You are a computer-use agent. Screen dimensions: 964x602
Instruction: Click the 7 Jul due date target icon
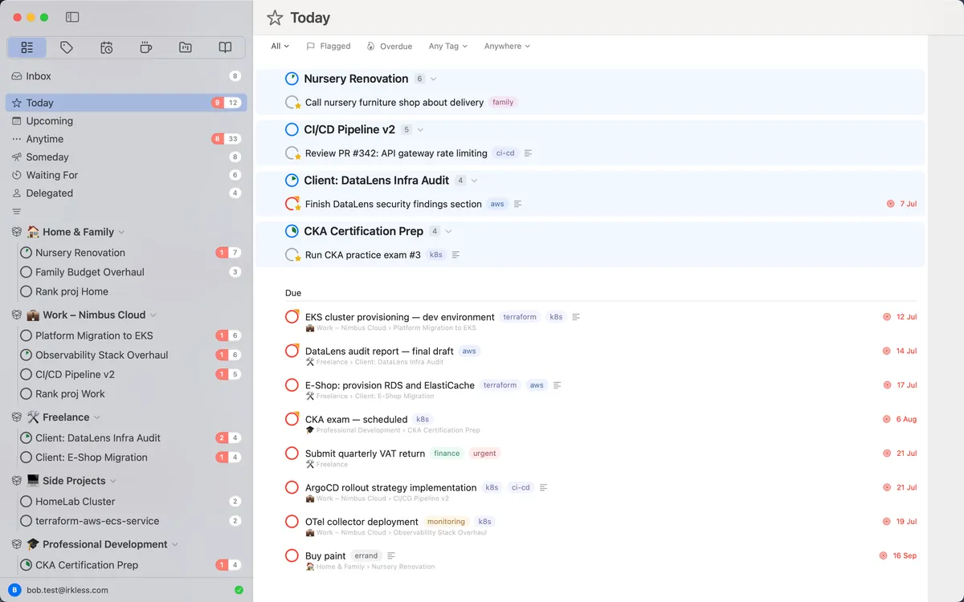(890, 204)
